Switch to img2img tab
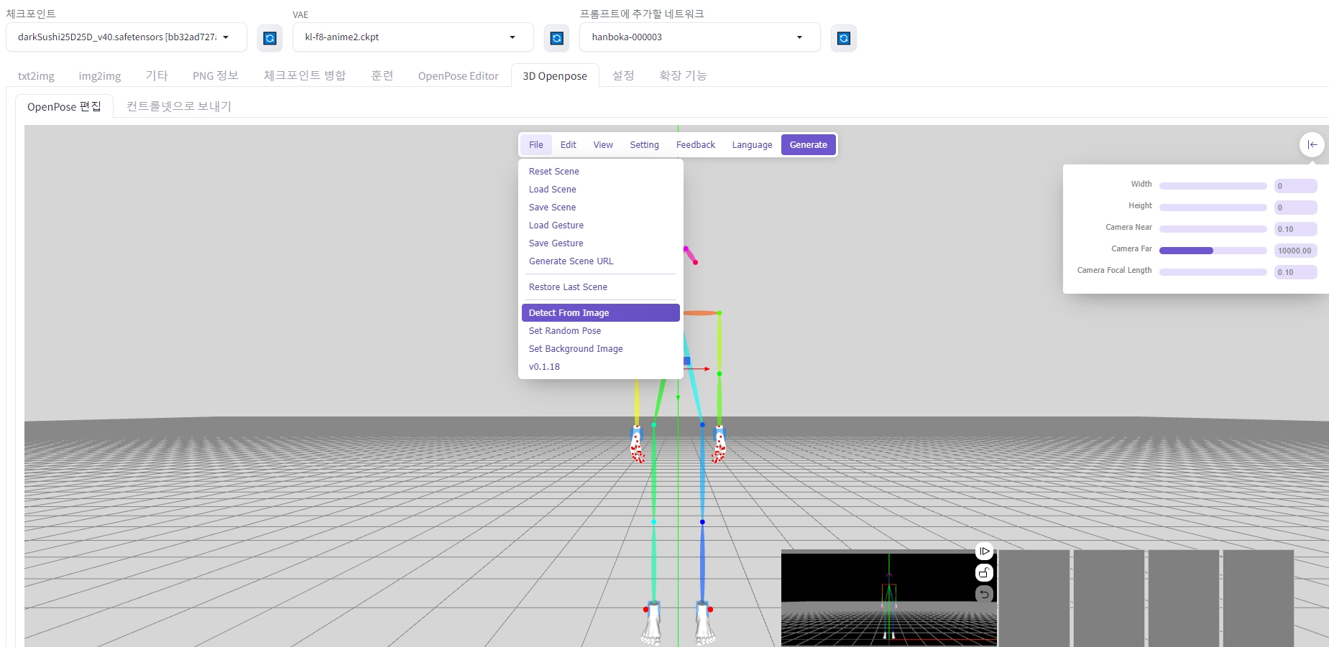This screenshot has height=647, width=1329. click(x=100, y=75)
